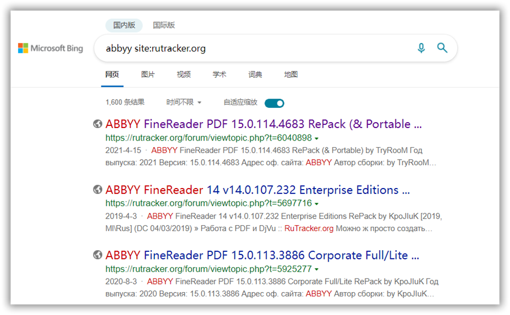Select the 图片 search tab
This screenshot has height=315, width=510.
pos(148,75)
